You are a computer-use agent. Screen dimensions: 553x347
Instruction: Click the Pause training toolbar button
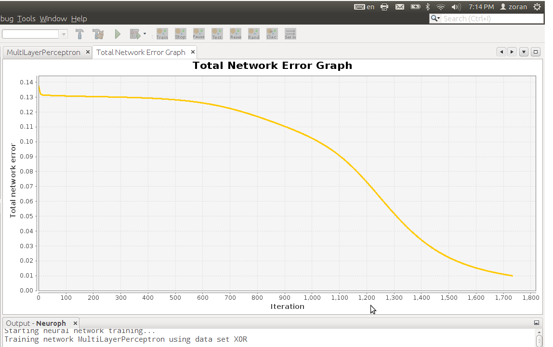[x=198, y=34]
